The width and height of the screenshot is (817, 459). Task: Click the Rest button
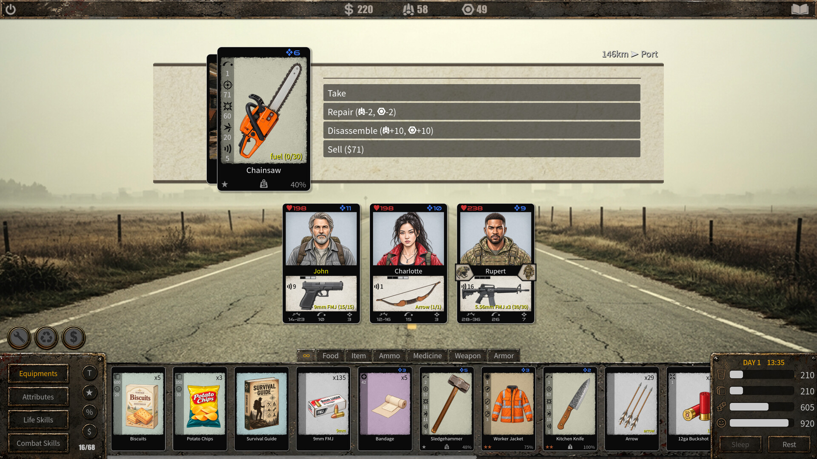pos(789,445)
